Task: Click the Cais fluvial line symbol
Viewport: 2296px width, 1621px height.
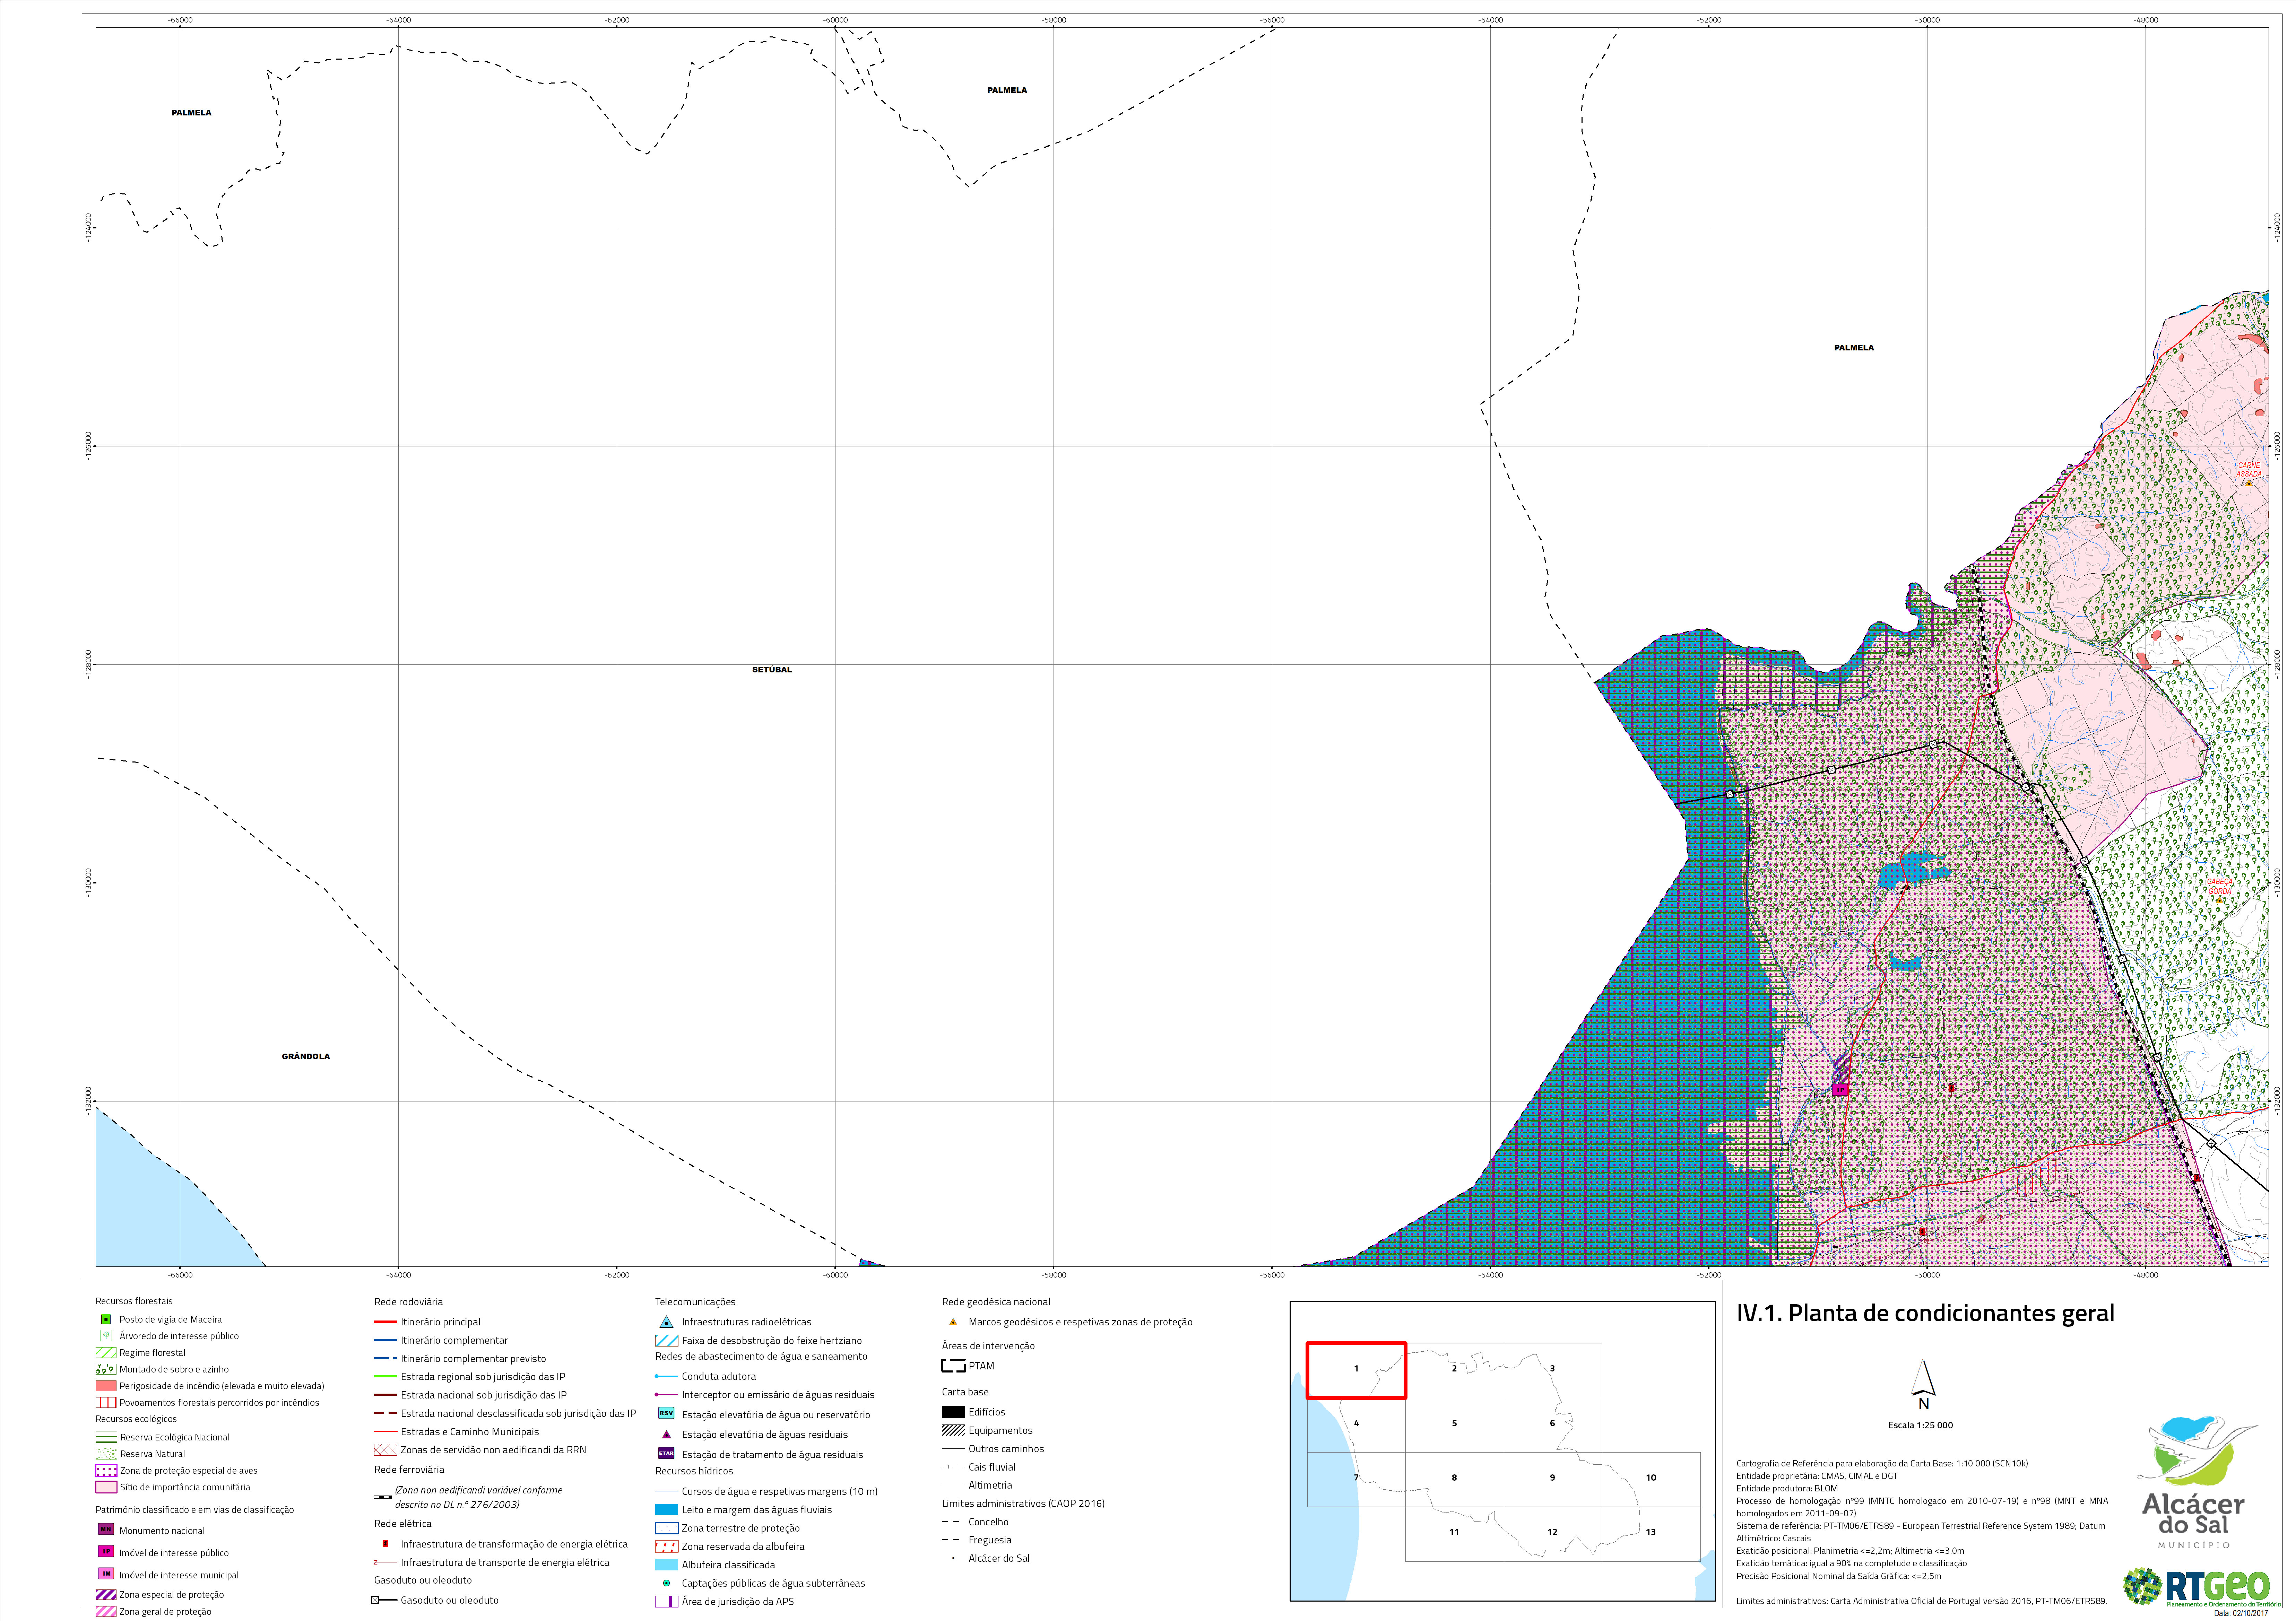Action: coord(953,1467)
